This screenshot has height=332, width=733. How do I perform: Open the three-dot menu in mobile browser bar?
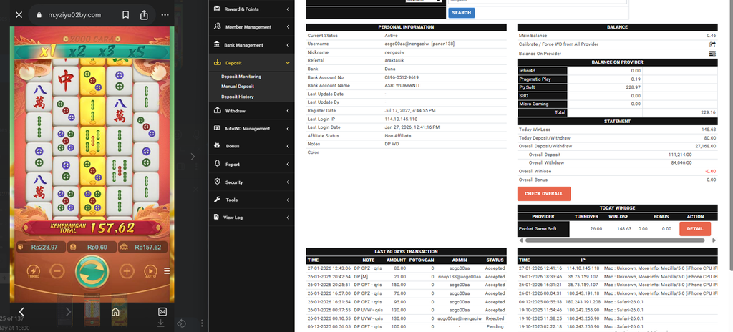[165, 15]
